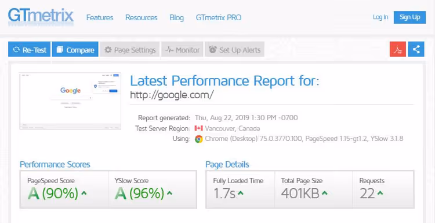Image resolution: width=435 pixels, height=223 pixels.
Task: Click the Page Details heading
Action: click(227, 165)
